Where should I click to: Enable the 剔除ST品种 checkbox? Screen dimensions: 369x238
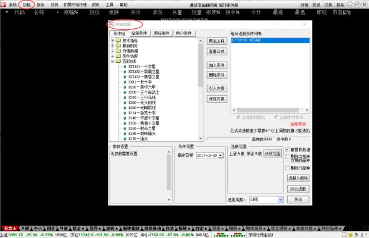pos(287,168)
